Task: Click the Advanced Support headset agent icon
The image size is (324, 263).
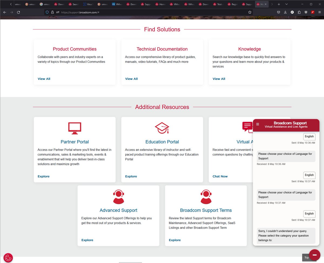Action: (x=119, y=197)
